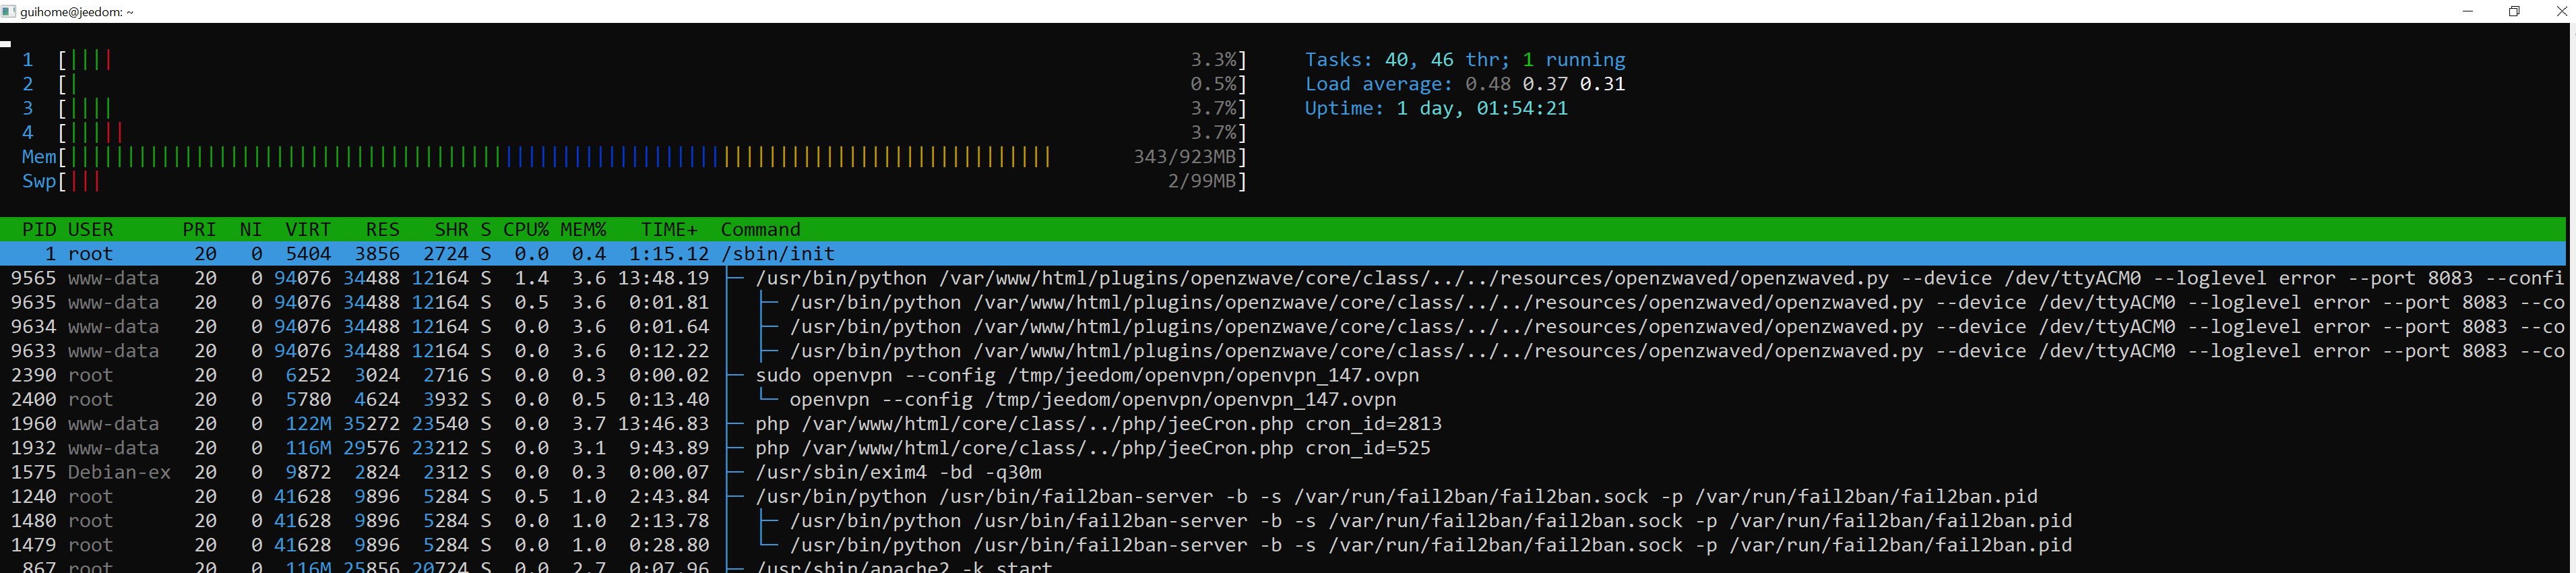Click the NI column header
The width and height of the screenshot is (2576, 573).
(x=251, y=229)
